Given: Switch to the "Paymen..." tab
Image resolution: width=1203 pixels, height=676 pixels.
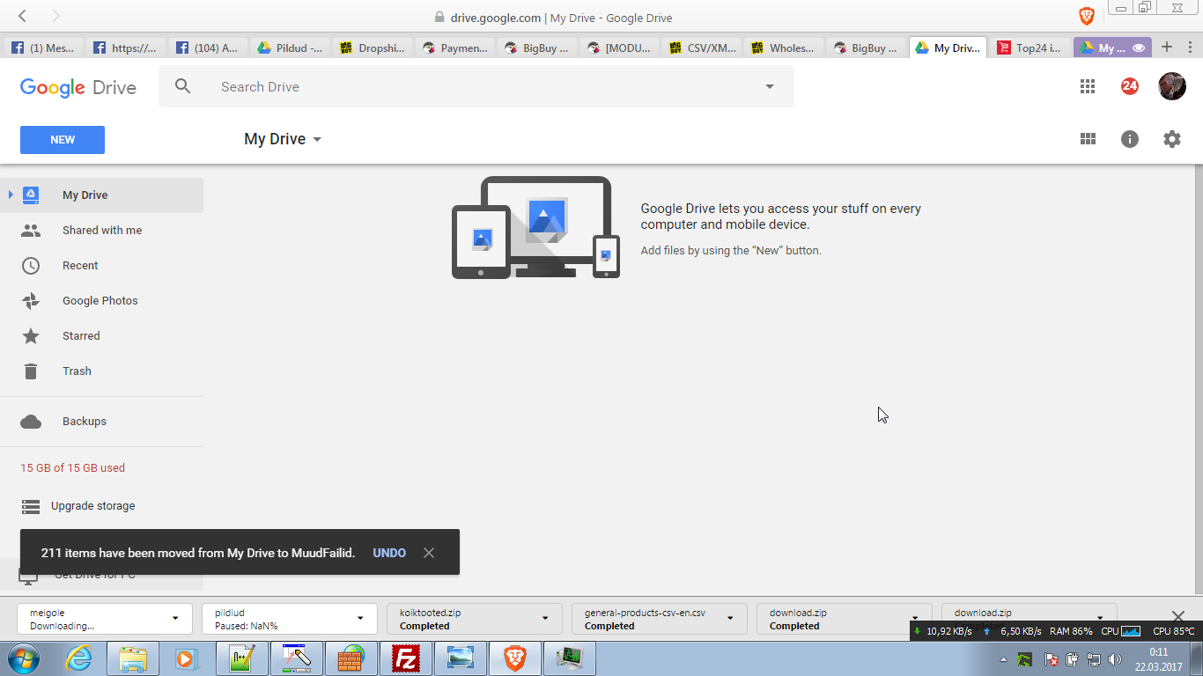Looking at the screenshot, I should tap(455, 48).
